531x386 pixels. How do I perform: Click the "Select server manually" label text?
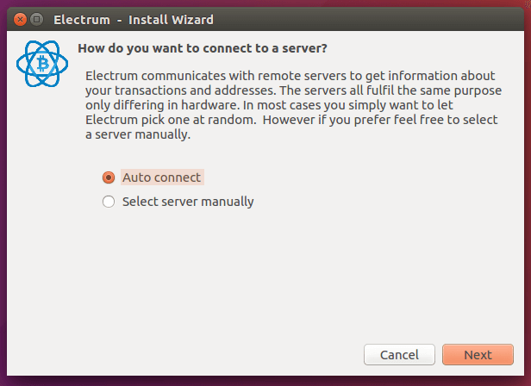pos(188,202)
